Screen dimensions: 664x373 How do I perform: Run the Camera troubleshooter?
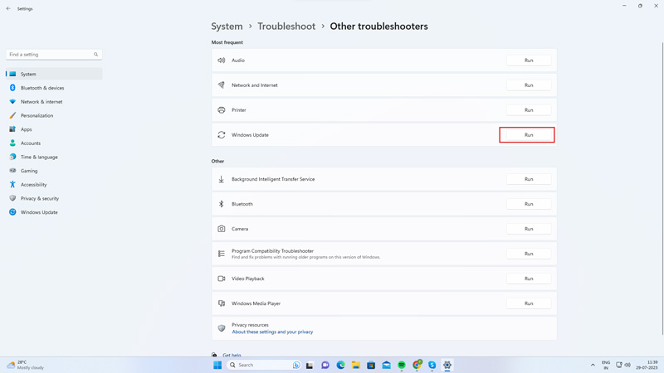[x=529, y=229]
